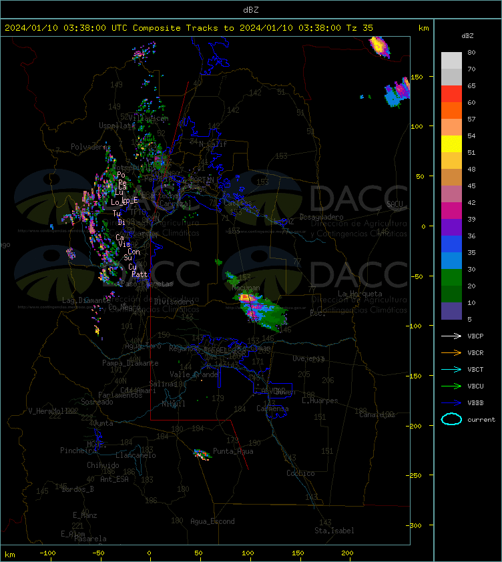502x562 pixels.
Task: Click the 'Punta_Agua' map label
Action: [x=233, y=451]
